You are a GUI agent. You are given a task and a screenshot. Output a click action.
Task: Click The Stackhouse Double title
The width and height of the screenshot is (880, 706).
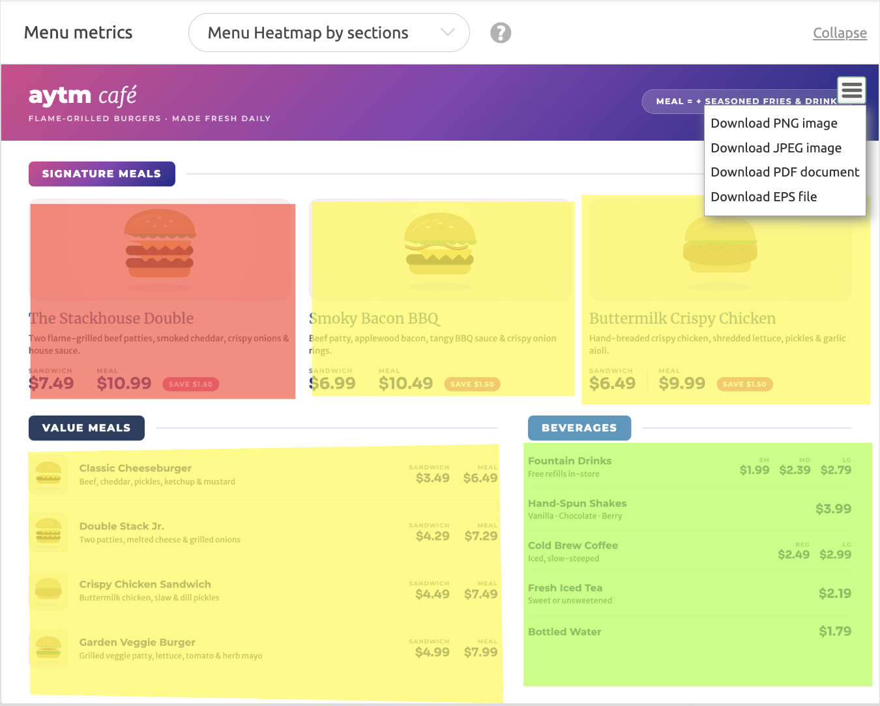pos(111,318)
